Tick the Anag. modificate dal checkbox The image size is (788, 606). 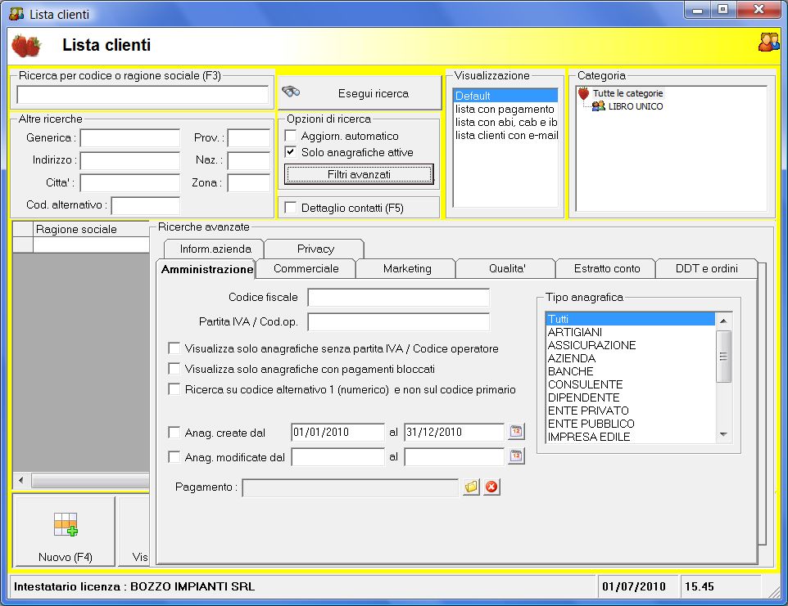tap(174, 456)
